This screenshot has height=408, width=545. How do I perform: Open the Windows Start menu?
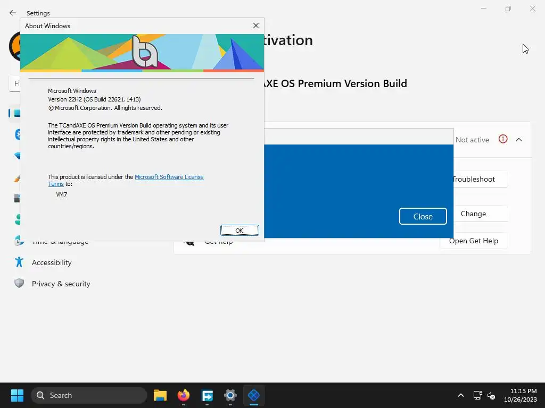17,395
